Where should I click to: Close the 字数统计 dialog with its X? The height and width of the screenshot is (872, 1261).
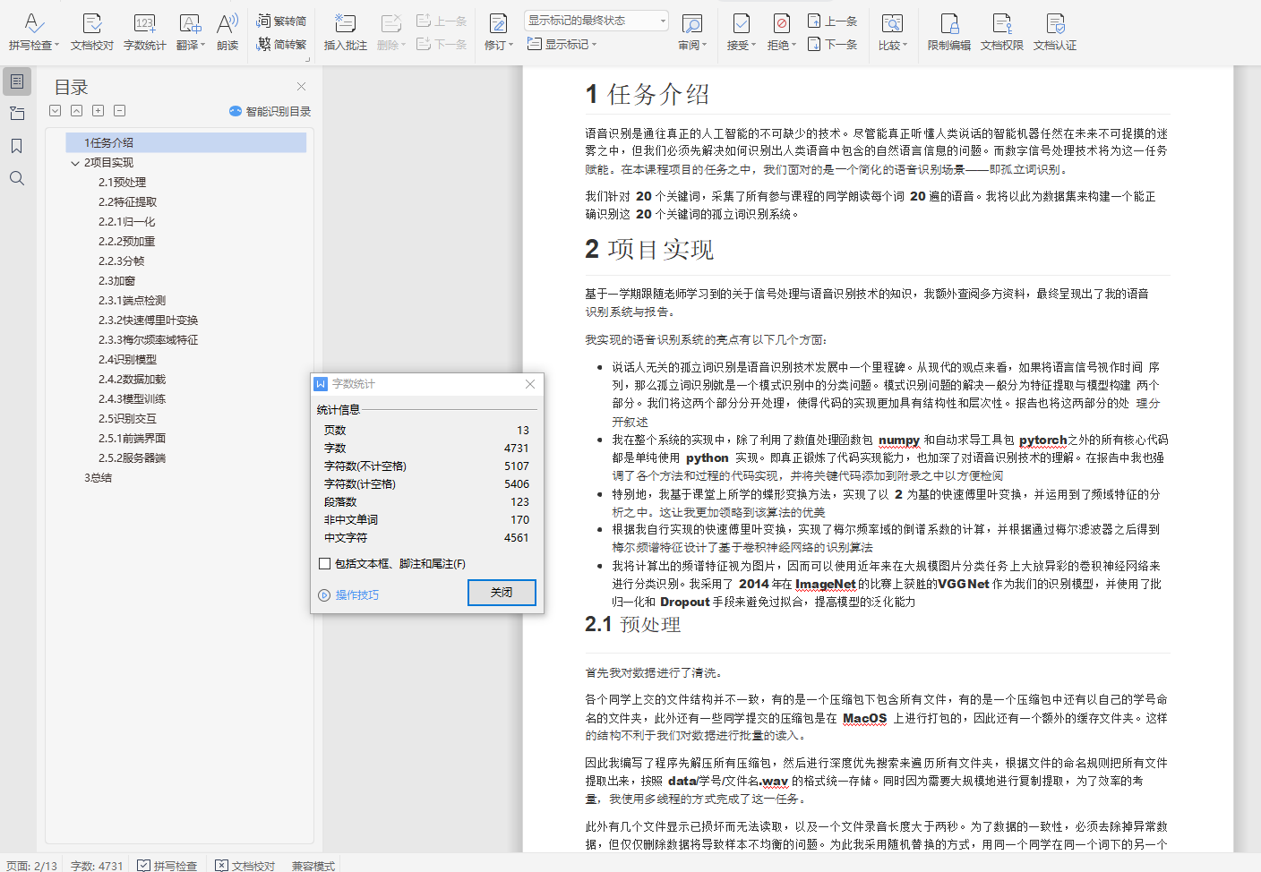click(x=530, y=384)
